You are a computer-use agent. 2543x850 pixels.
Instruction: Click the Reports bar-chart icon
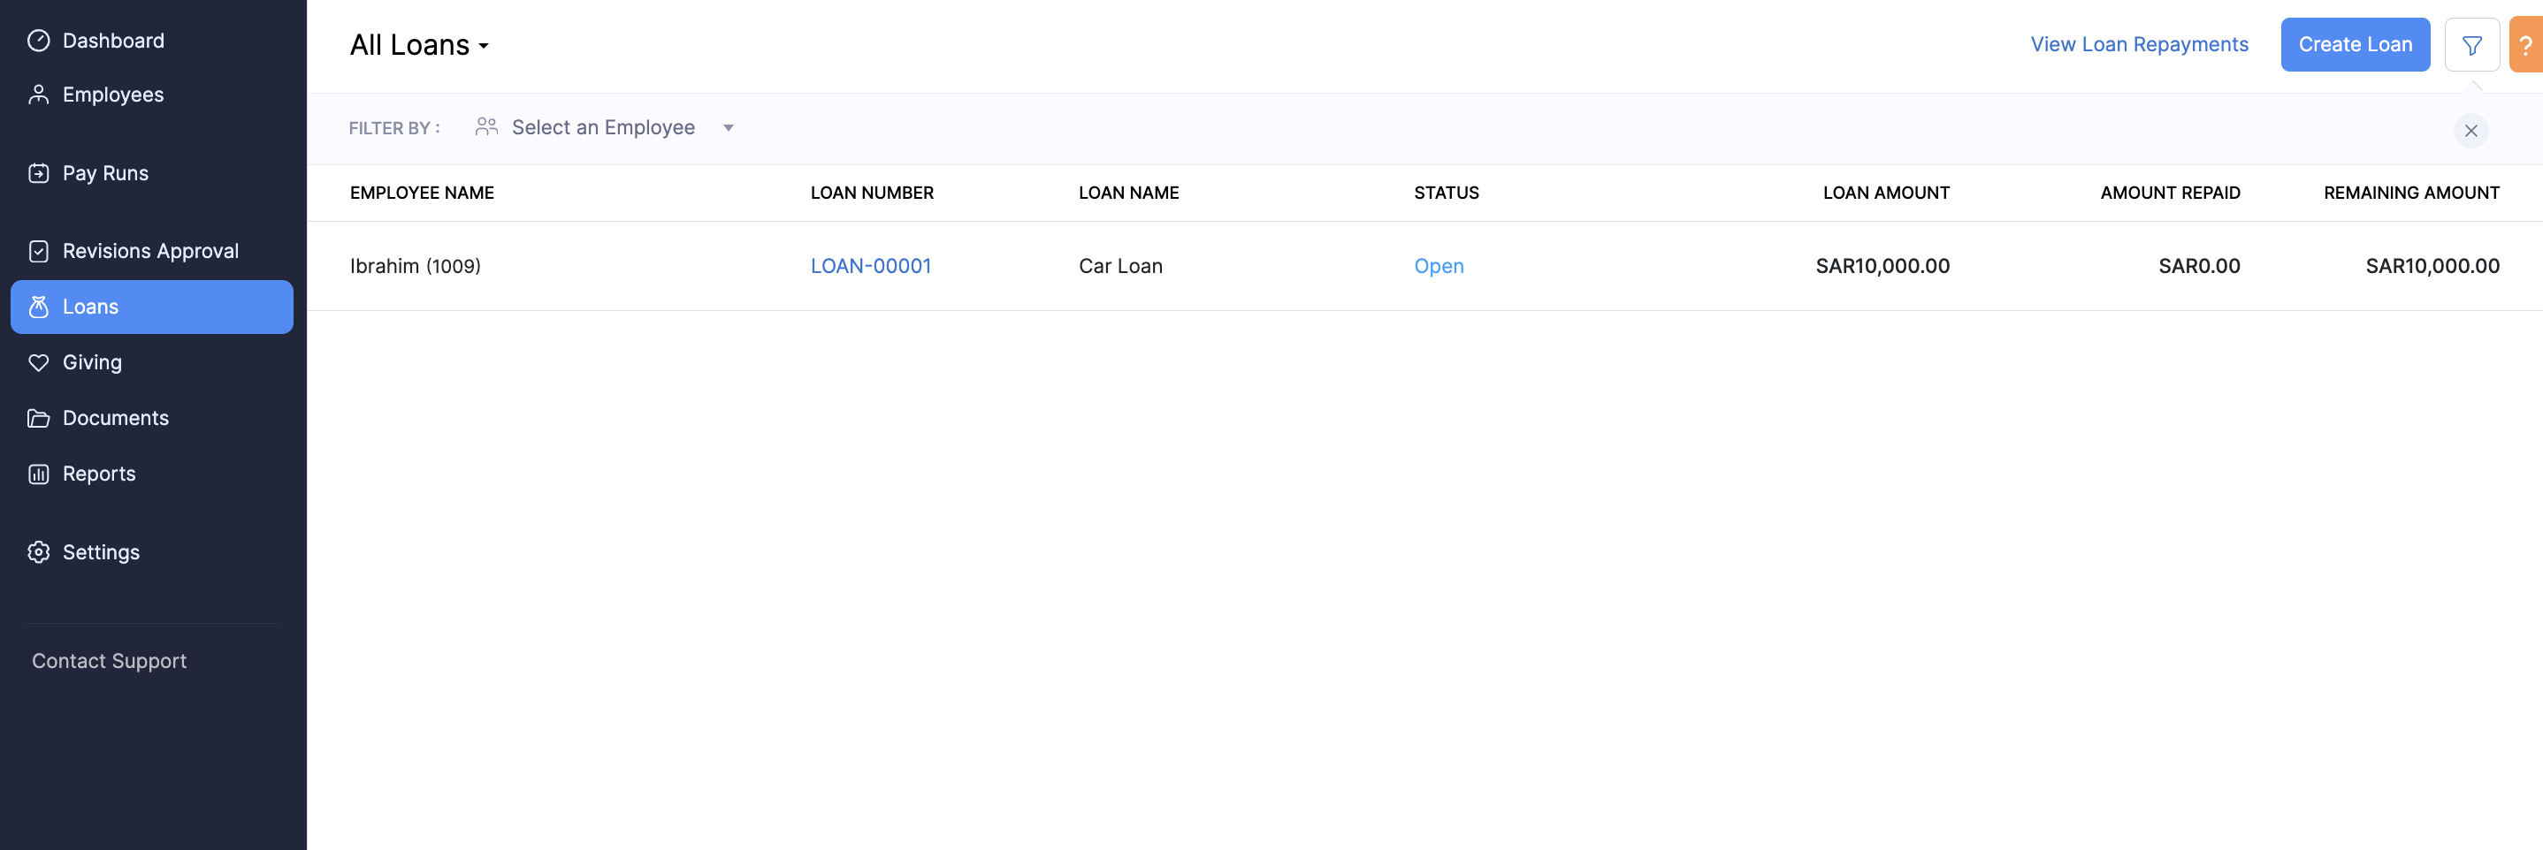pyautogui.click(x=37, y=474)
